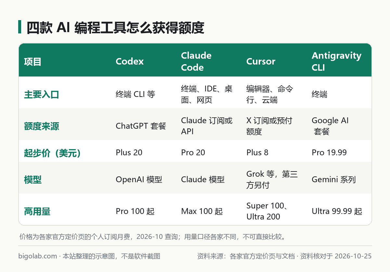
Task: Click the bigolab.com footer credit
Action: pyautogui.click(x=89, y=256)
